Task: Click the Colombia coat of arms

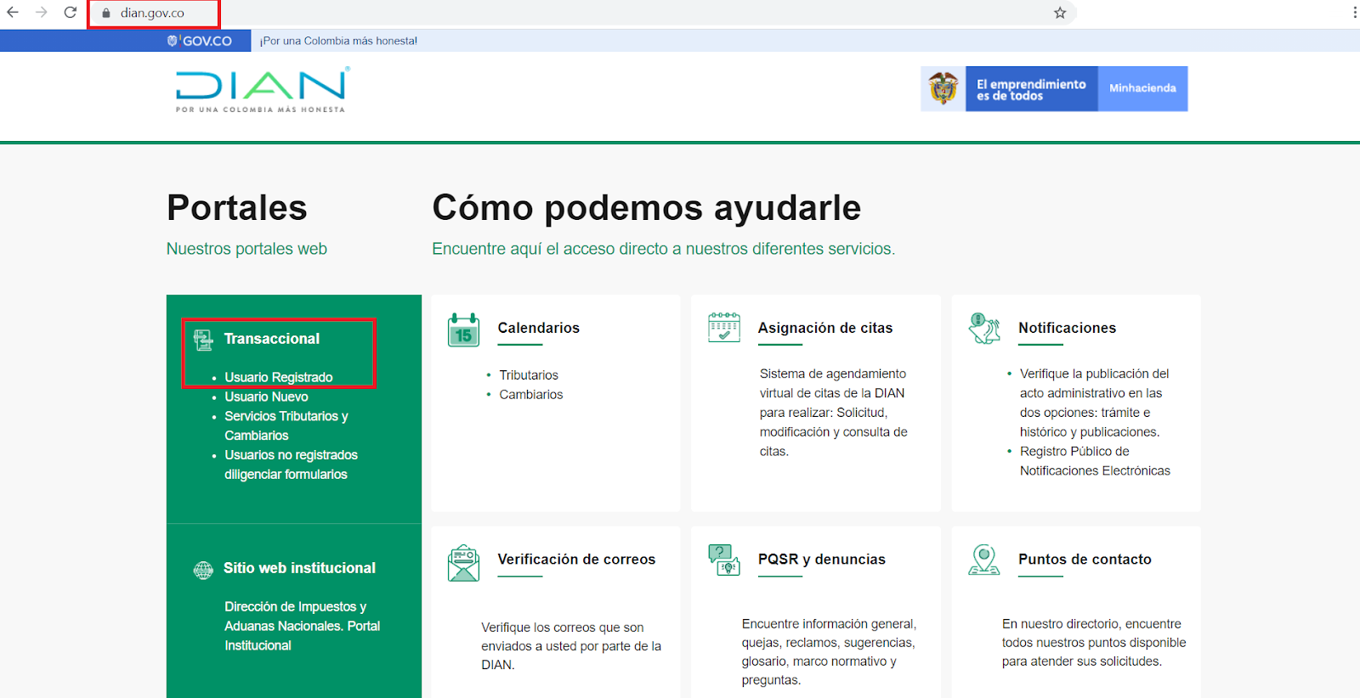Action: (943, 88)
